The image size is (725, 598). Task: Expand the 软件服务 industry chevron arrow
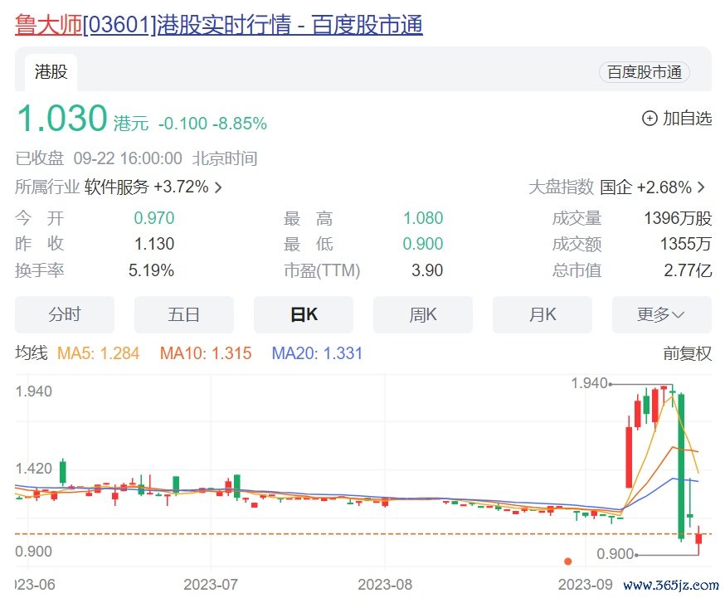218,187
